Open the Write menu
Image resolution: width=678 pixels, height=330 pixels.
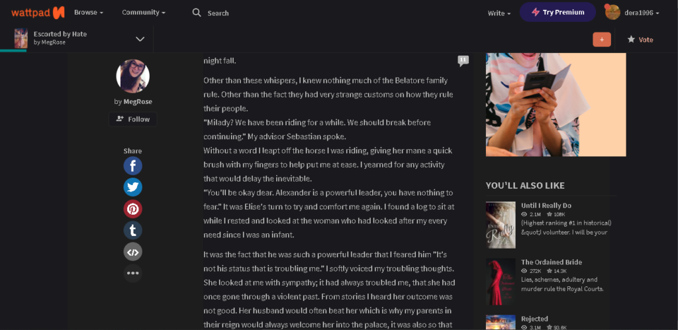499,13
